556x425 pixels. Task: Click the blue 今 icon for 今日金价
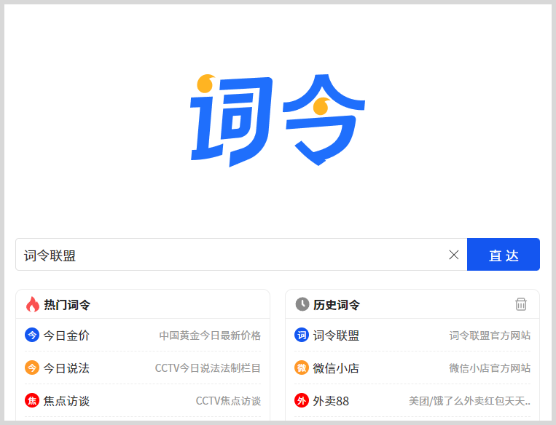tap(32, 335)
